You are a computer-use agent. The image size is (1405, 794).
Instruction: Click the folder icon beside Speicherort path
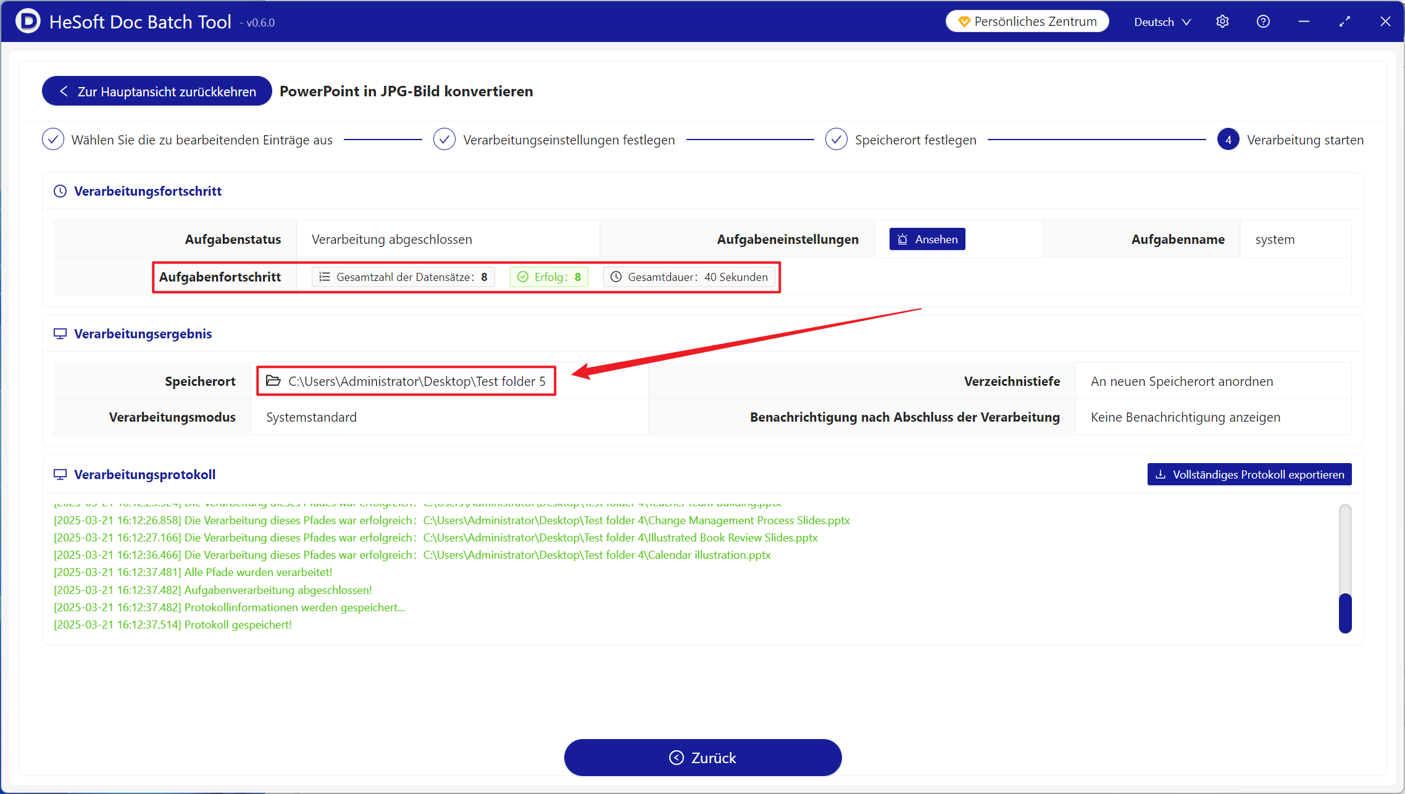pos(273,381)
